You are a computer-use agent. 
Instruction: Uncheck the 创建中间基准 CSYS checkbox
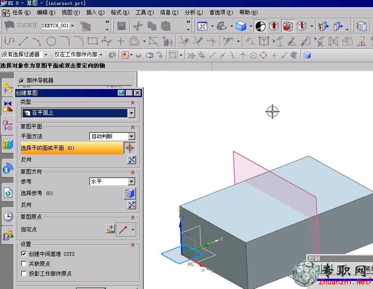[24, 254]
